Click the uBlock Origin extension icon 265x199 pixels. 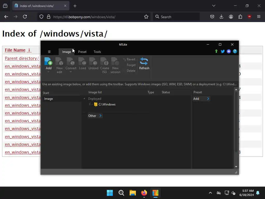click(249, 17)
